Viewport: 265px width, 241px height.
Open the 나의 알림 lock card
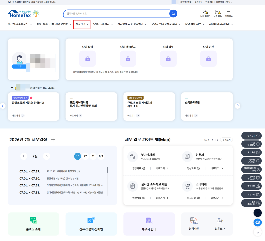(x=87, y=59)
